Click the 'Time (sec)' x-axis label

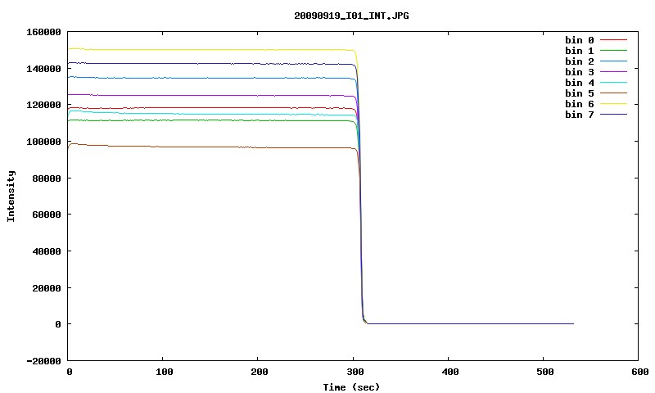[x=351, y=387]
